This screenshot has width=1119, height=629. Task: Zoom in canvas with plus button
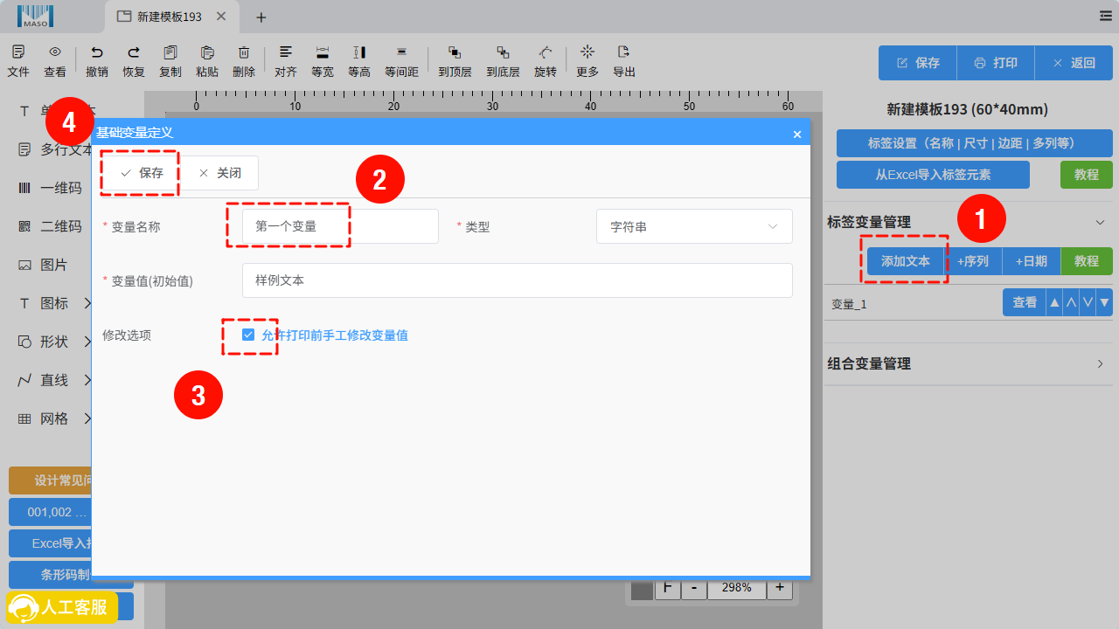780,587
